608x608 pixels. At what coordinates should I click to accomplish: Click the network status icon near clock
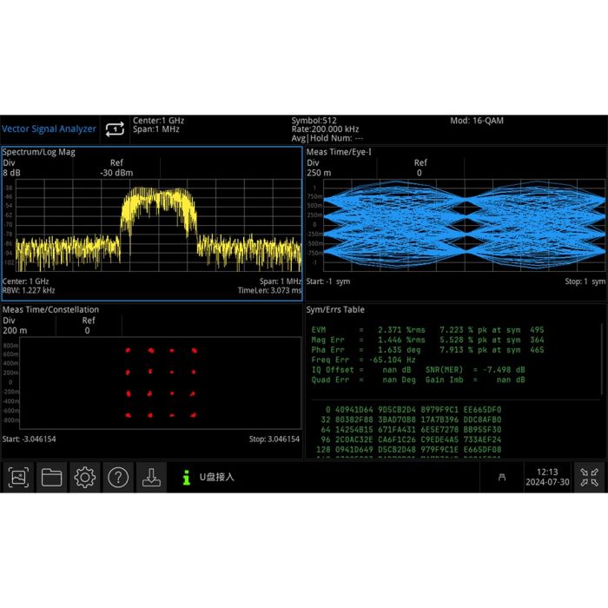501,477
